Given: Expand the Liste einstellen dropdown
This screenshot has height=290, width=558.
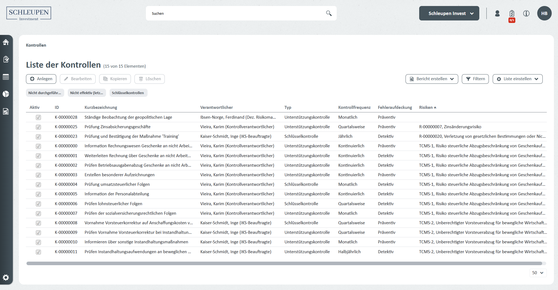Looking at the screenshot, I should click(x=517, y=79).
